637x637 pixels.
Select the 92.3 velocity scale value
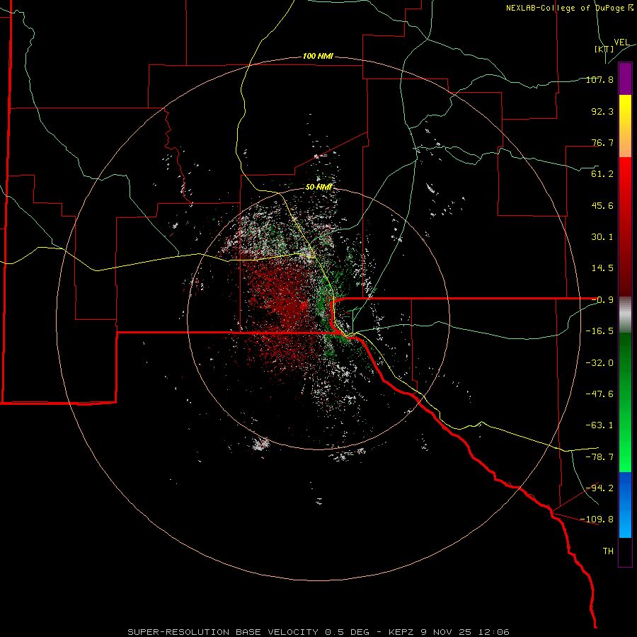pos(602,111)
